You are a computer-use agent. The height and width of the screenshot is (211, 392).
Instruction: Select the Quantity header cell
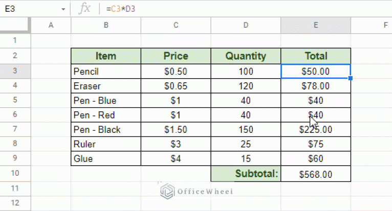tap(246, 56)
